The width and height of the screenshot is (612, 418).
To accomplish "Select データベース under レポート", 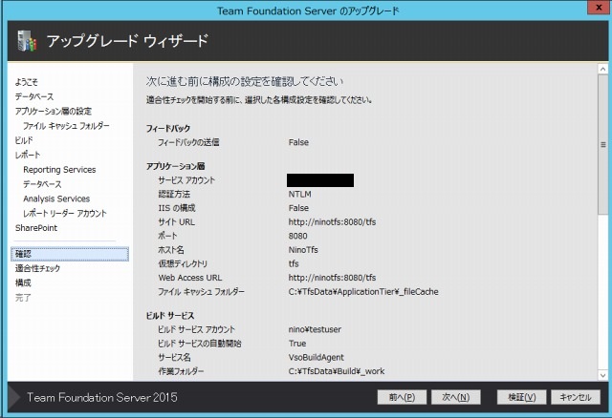I will [x=42, y=184].
